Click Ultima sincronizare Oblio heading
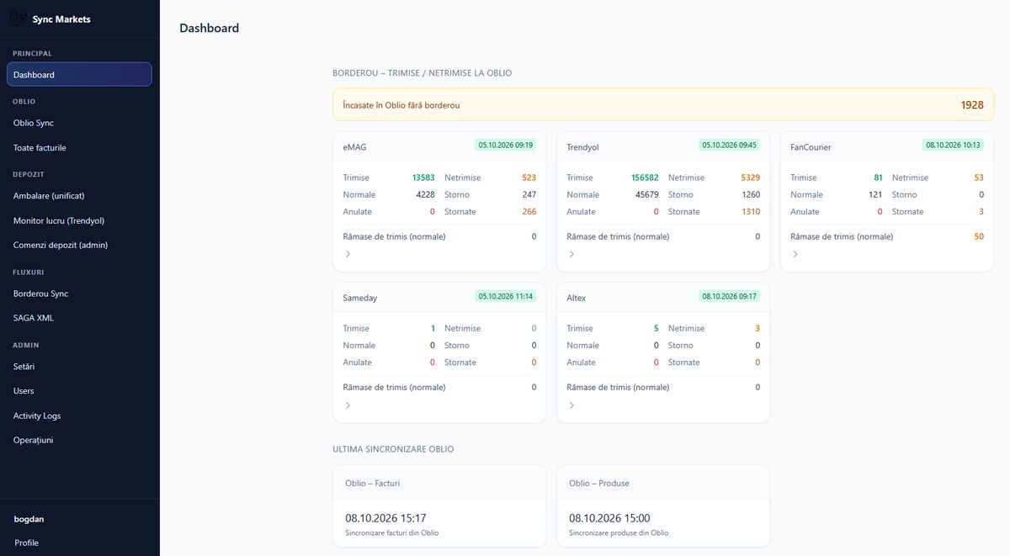 click(x=393, y=449)
